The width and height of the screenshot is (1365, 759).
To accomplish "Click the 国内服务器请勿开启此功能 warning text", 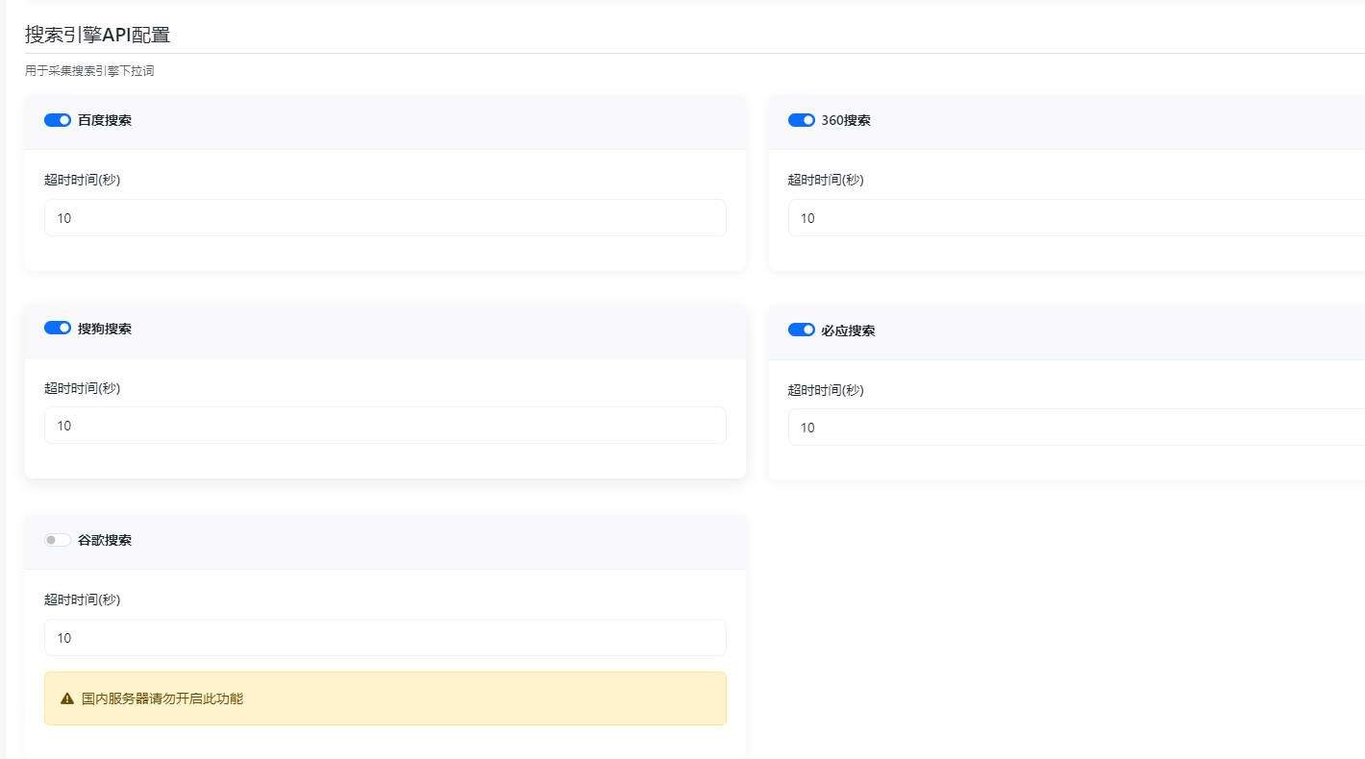I will point(162,698).
